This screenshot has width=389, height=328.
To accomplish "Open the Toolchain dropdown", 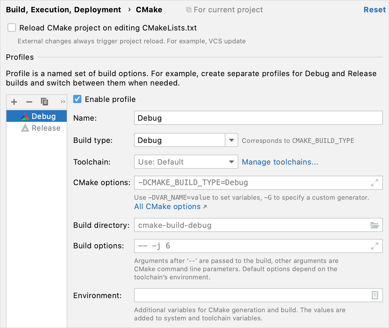I will 186,162.
